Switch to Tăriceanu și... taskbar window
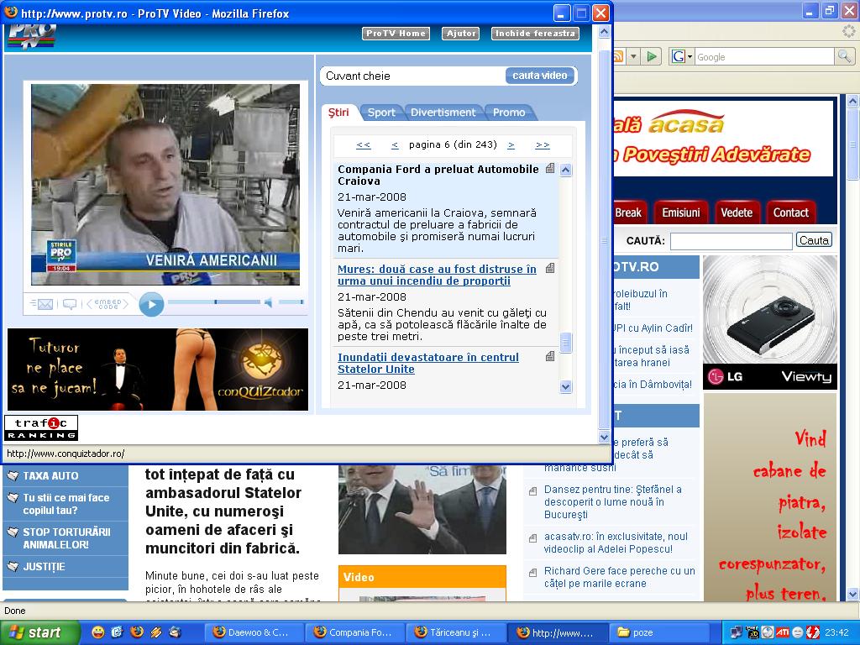This screenshot has width=860, height=645. click(x=456, y=632)
